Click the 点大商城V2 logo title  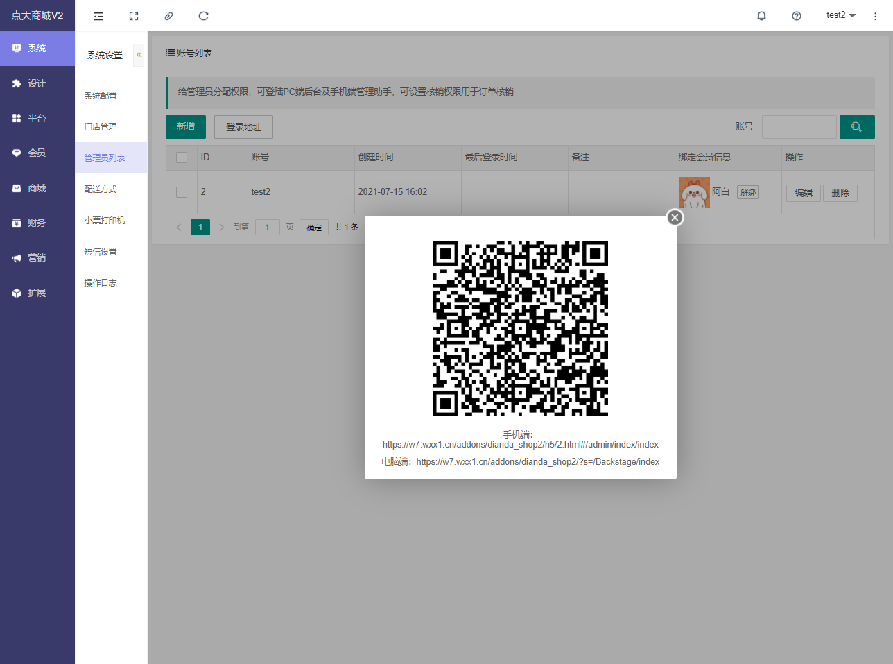37,15
